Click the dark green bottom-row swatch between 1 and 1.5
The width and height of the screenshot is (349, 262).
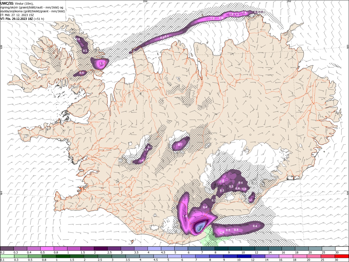(63, 256)
